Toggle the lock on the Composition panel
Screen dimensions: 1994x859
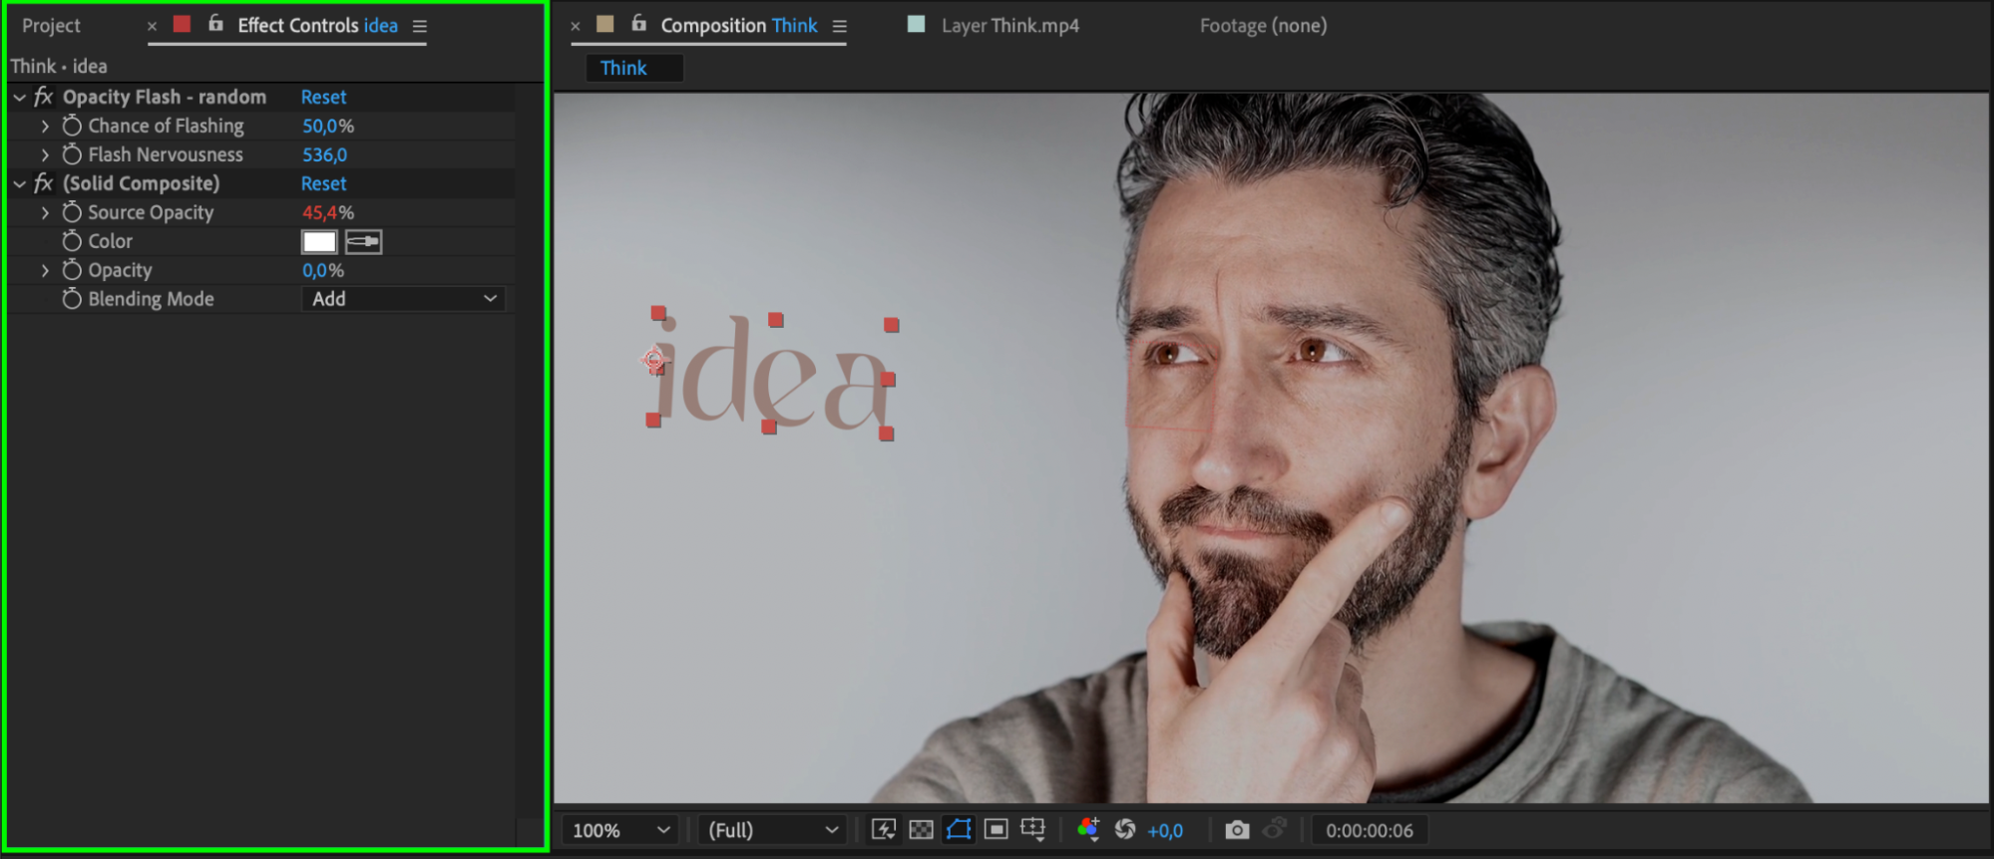(639, 24)
